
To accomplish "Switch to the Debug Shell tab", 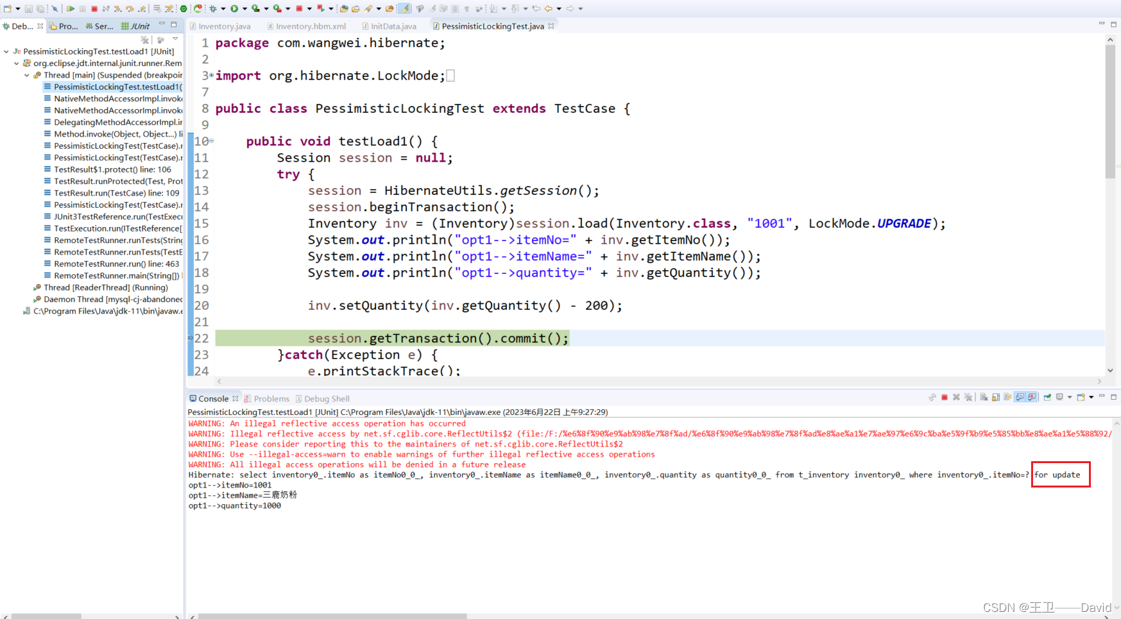I will coord(322,398).
